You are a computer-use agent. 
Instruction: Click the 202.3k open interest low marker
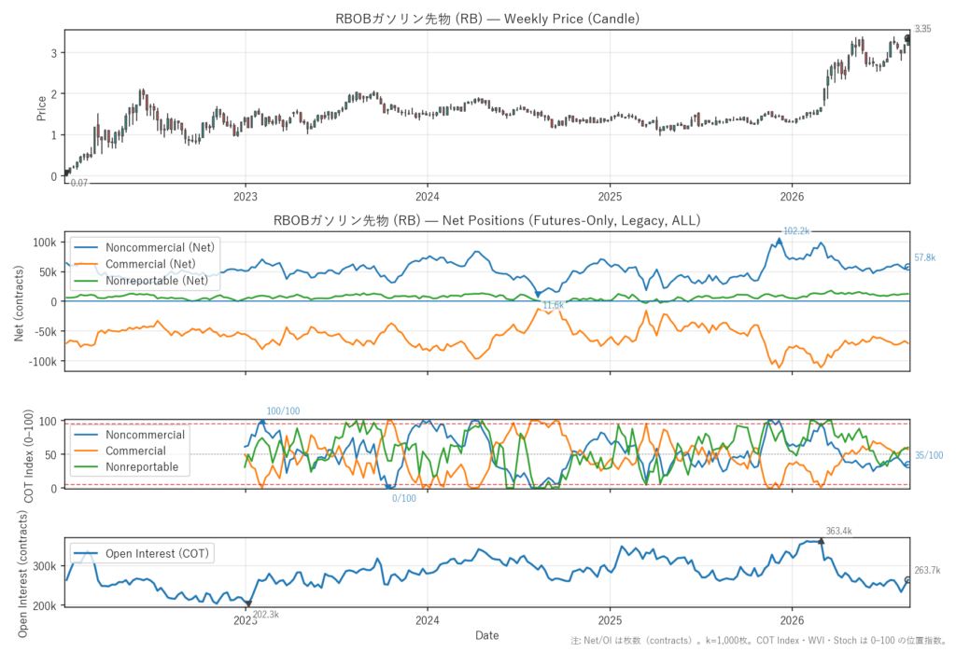(248, 603)
